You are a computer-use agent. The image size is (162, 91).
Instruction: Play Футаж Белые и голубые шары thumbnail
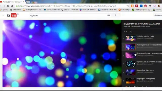click(x=131, y=64)
